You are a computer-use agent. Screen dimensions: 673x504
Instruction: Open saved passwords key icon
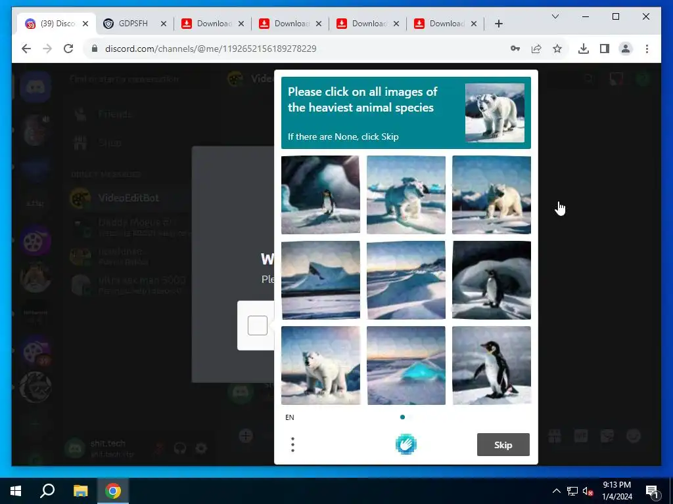(x=515, y=49)
